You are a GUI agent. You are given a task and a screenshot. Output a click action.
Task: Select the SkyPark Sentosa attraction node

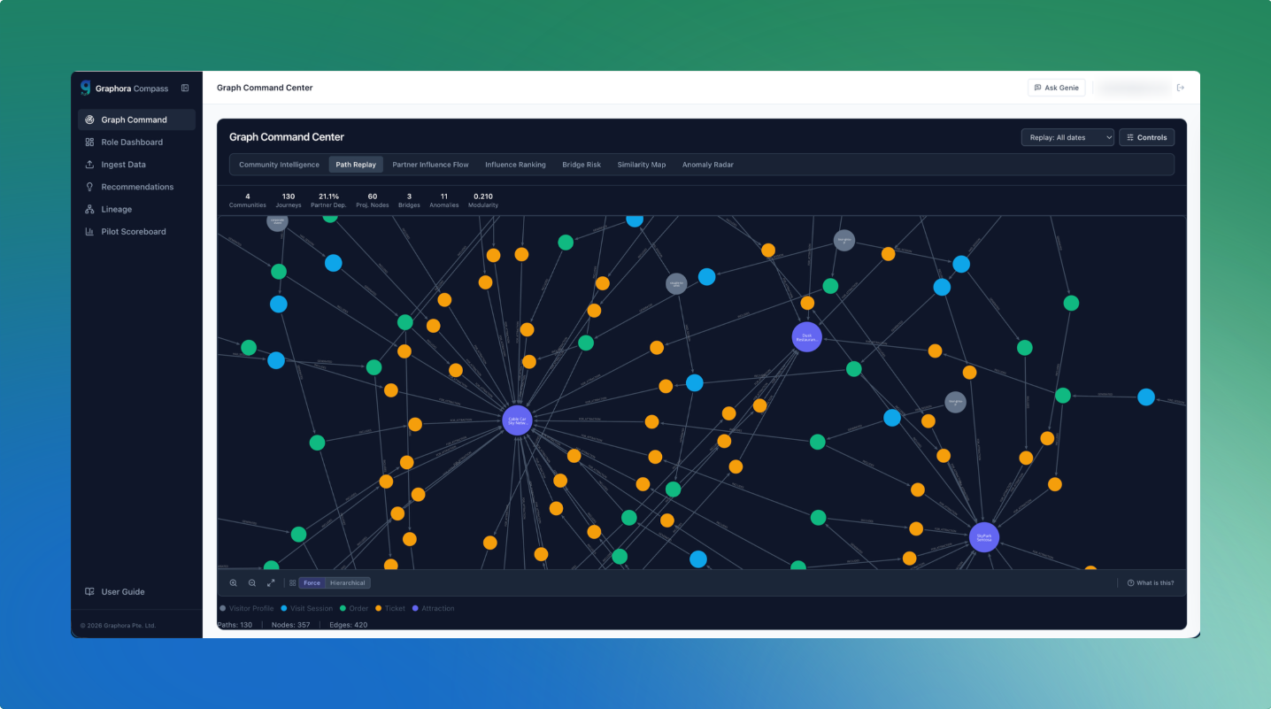984,537
